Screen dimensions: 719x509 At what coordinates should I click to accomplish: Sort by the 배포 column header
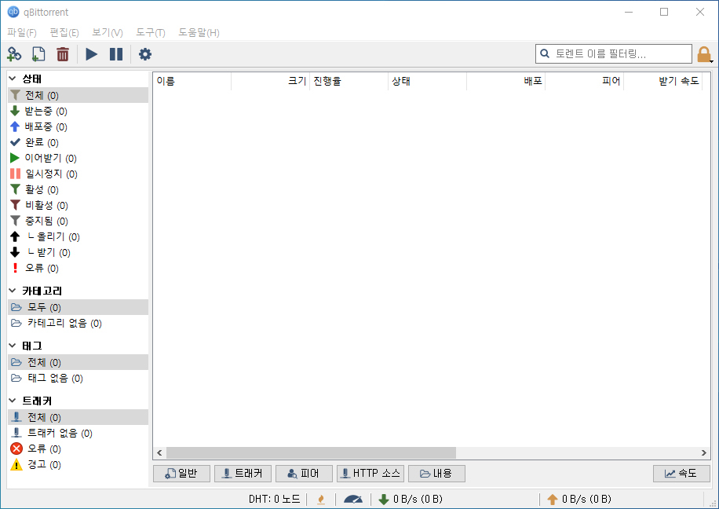tap(505, 81)
